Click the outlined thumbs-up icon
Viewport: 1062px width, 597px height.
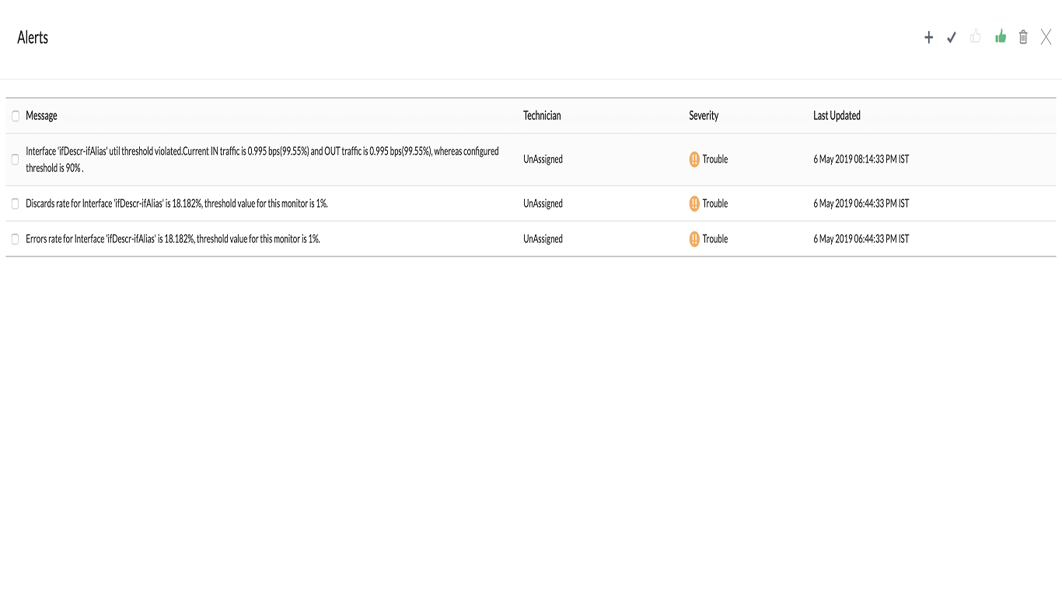(x=976, y=37)
